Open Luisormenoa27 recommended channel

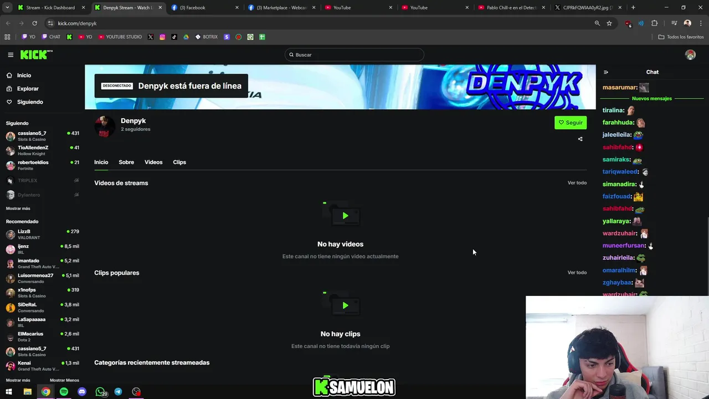click(x=42, y=278)
